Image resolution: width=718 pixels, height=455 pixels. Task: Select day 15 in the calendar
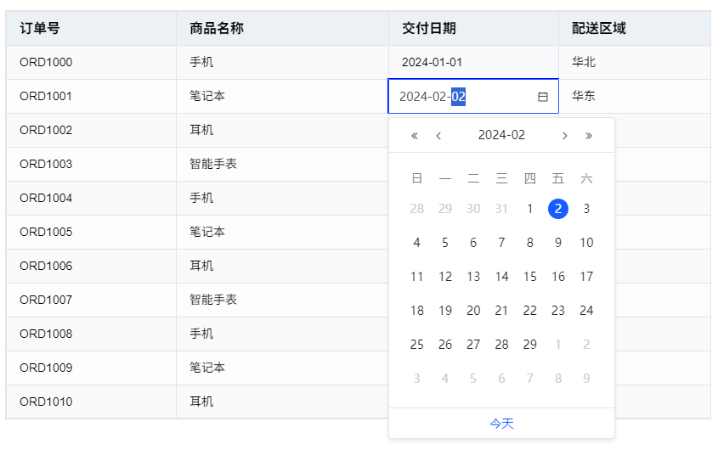530,277
